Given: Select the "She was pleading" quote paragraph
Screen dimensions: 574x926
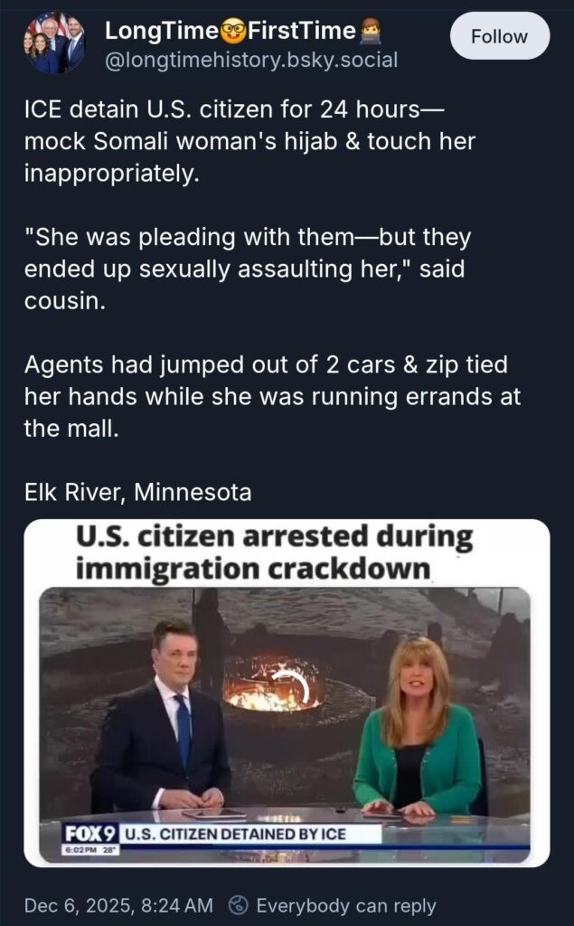Looking at the screenshot, I should (x=248, y=269).
